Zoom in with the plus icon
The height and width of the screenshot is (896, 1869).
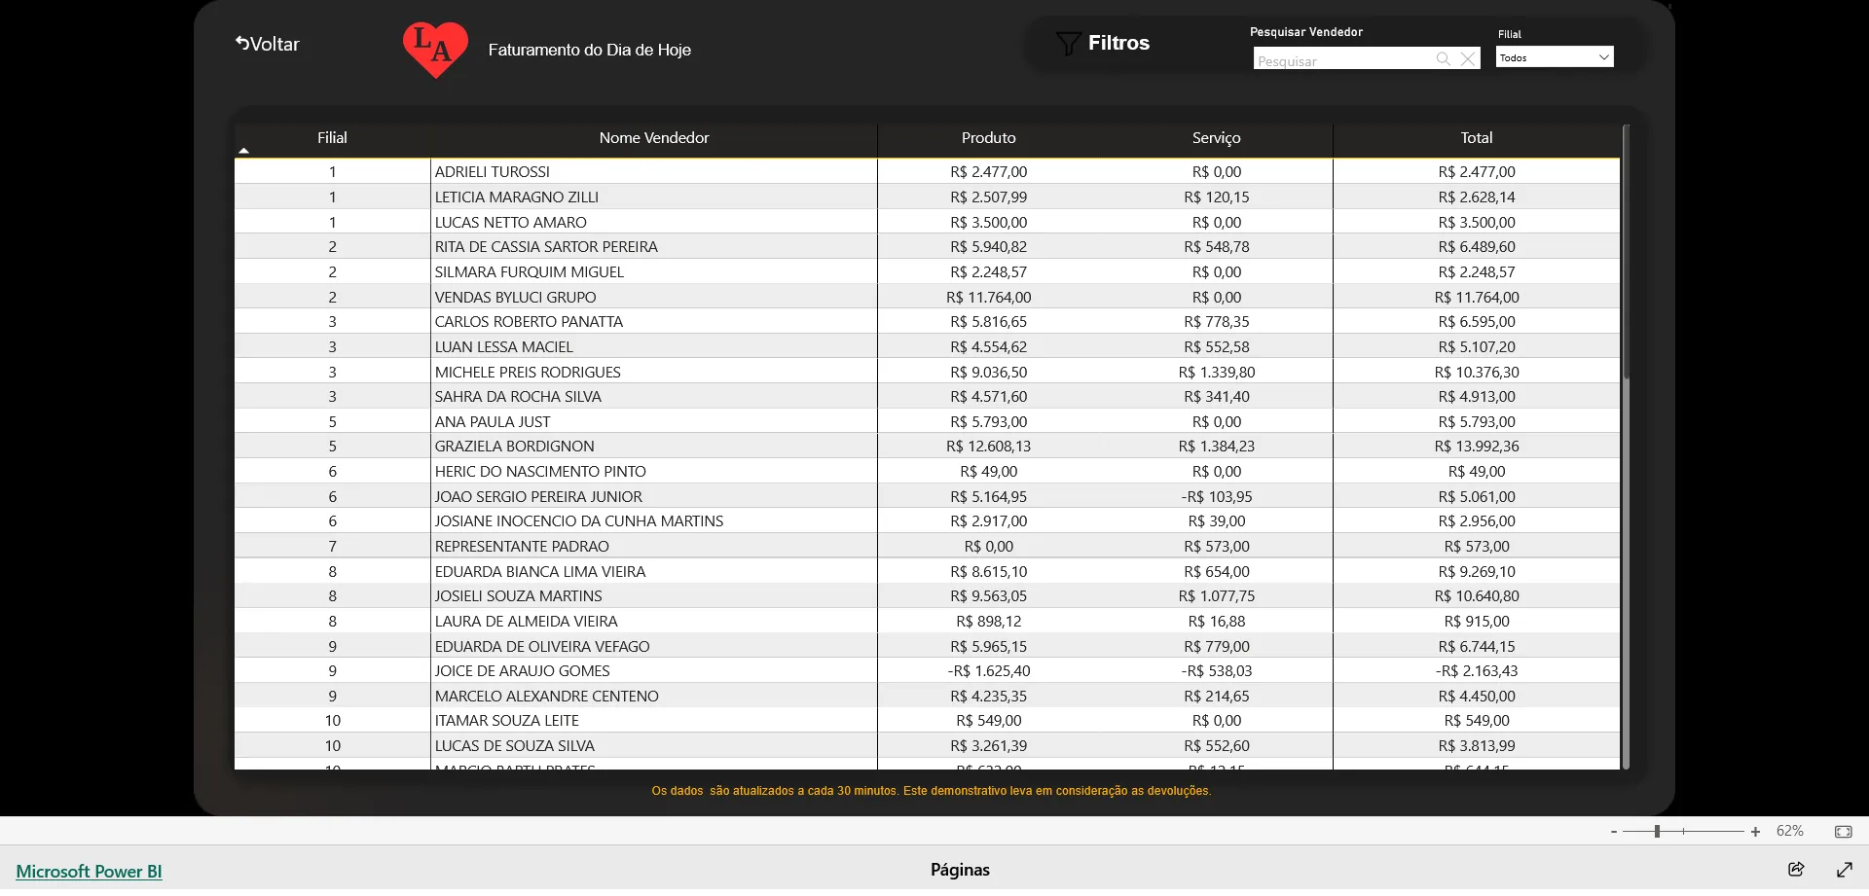(1755, 832)
